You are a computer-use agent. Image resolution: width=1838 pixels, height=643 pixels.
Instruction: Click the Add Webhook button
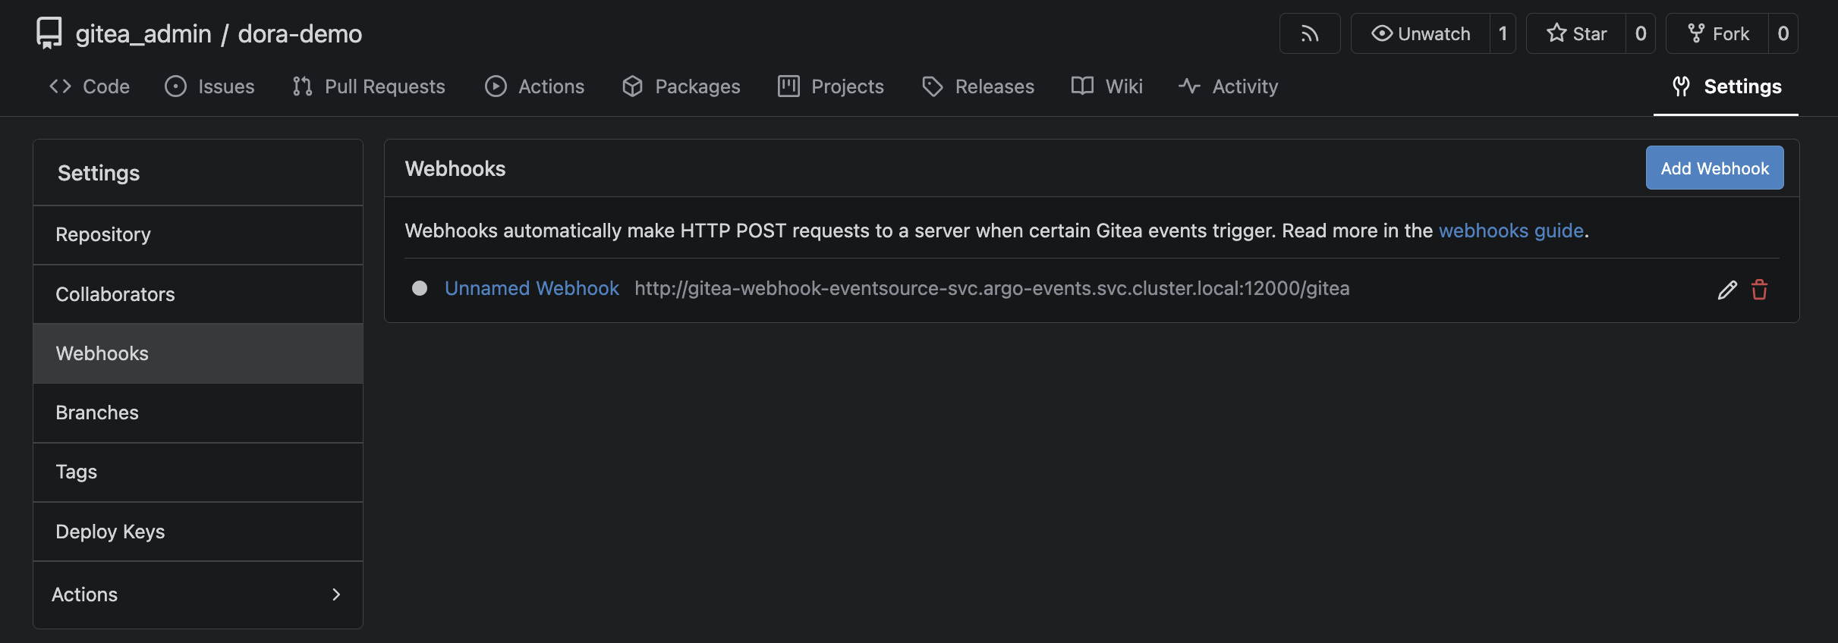click(x=1714, y=168)
